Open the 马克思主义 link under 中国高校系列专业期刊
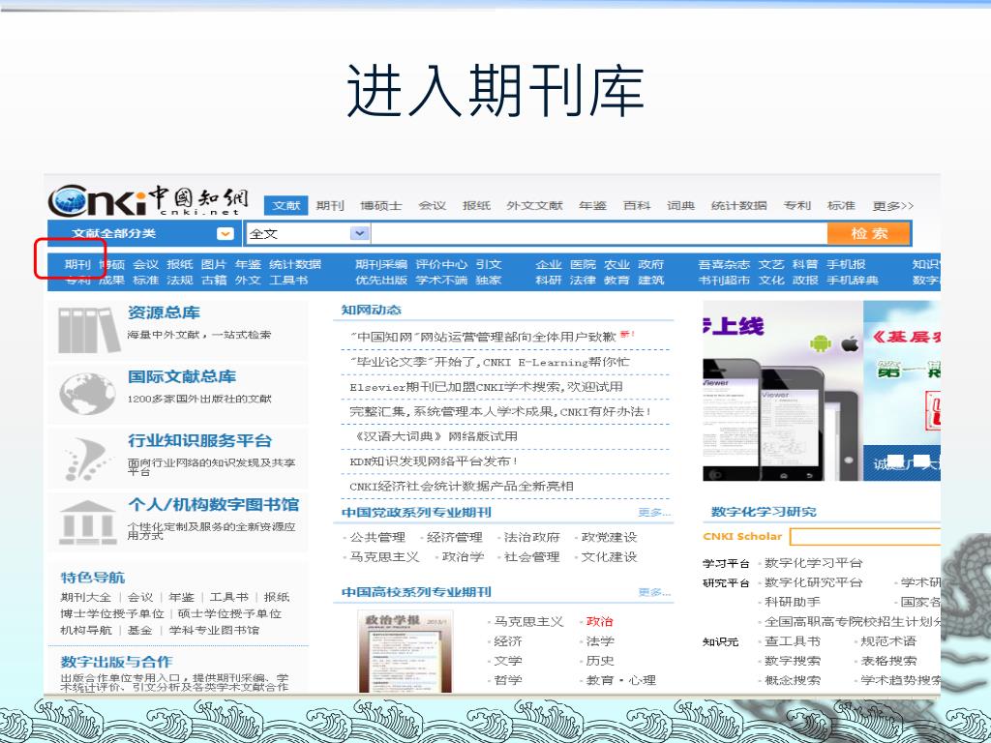Viewport: 991px width, 743px height. [529, 622]
